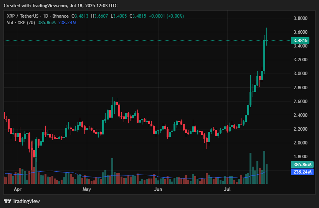Click the Jul label on time axis
The width and height of the screenshot is (319, 208).
227,189
